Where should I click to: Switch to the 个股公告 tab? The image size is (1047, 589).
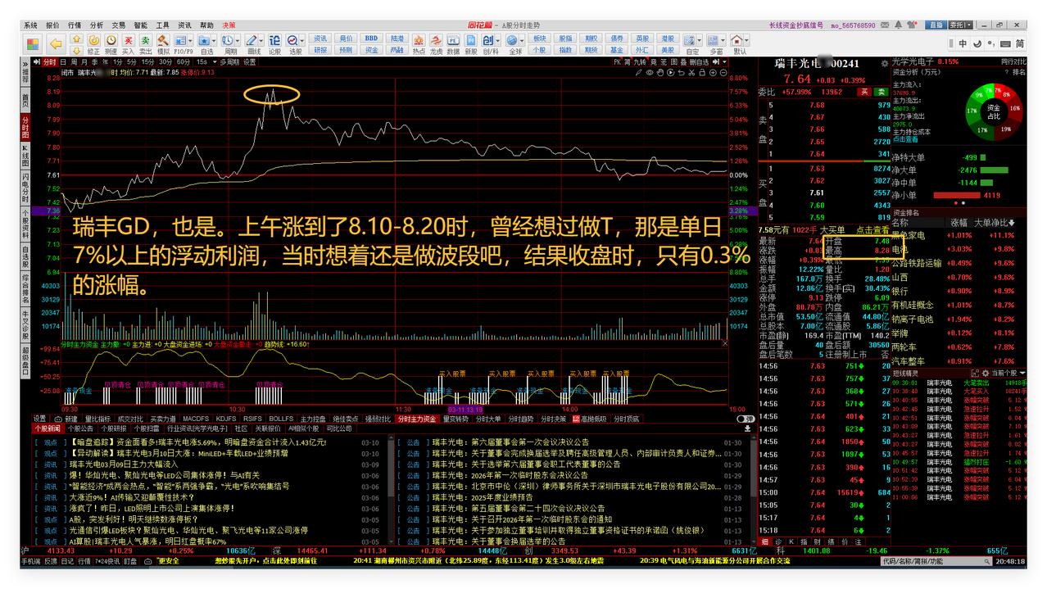pyautogui.click(x=79, y=428)
